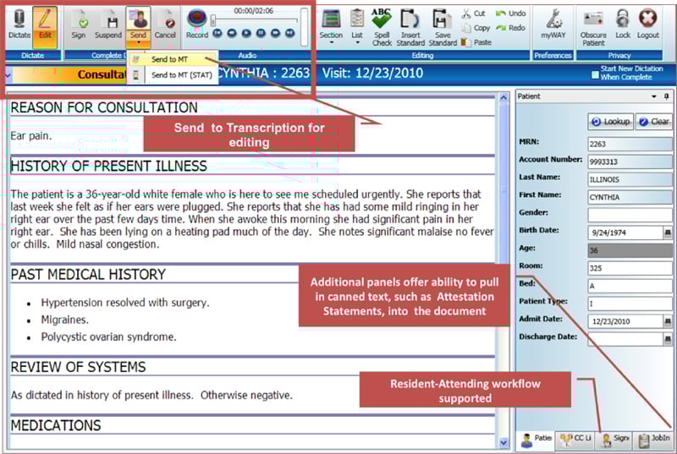Select Send to MT (STAT) option
Image resolution: width=677 pixels, height=454 pixels.
pos(178,75)
